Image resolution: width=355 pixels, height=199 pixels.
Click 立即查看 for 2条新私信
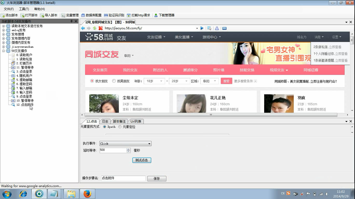pos(335,47)
